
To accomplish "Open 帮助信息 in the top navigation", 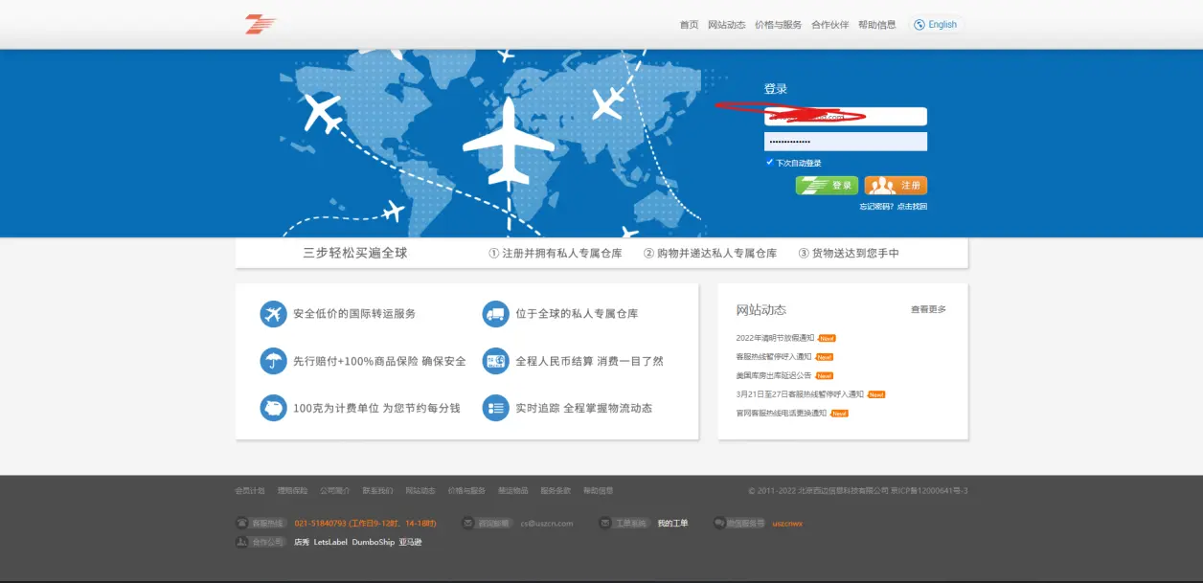I will [877, 25].
